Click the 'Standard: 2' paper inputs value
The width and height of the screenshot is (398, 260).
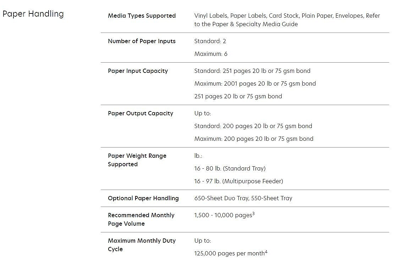[x=210, y=41]
